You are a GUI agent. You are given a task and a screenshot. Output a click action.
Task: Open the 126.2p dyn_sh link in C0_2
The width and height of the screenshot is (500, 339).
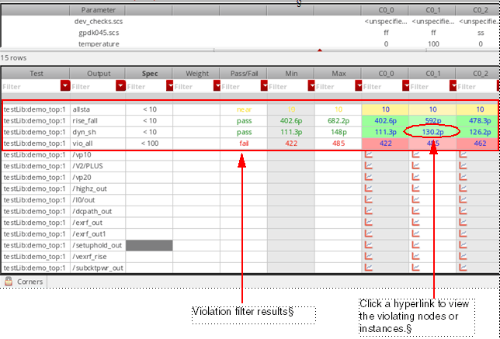pyautogui.click(x=480, y=132)
